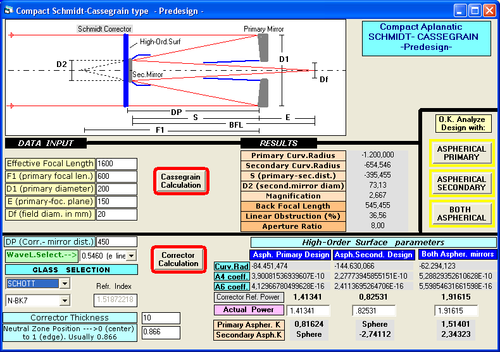Click the E primary-focal plane input
The width and height of the screenshot is (500, 352).
click(116, 202)
